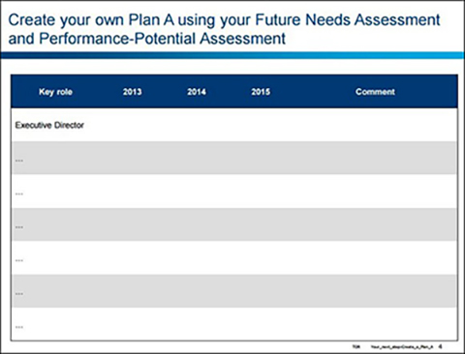Image resolution: width=465 pixels, height=354 pixels.
Task: Select the 2014 column header
Action: point(197,92)
